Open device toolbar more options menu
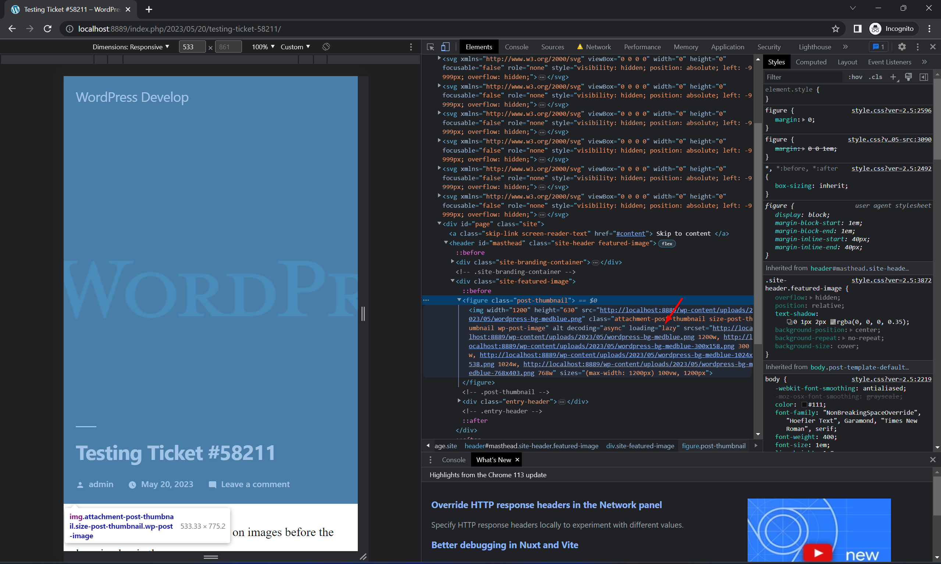This screenshot has height=564, width=941. (411, 47)
